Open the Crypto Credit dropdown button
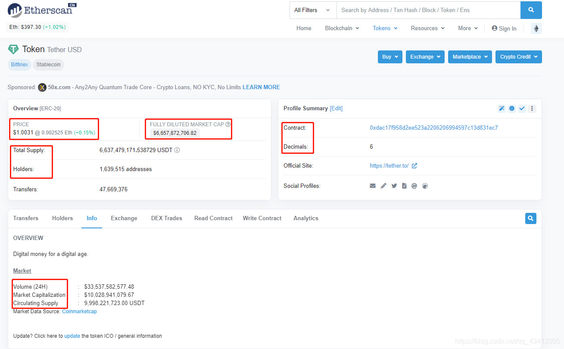Screen dimensions: 564x349 [x=519, y=57]
